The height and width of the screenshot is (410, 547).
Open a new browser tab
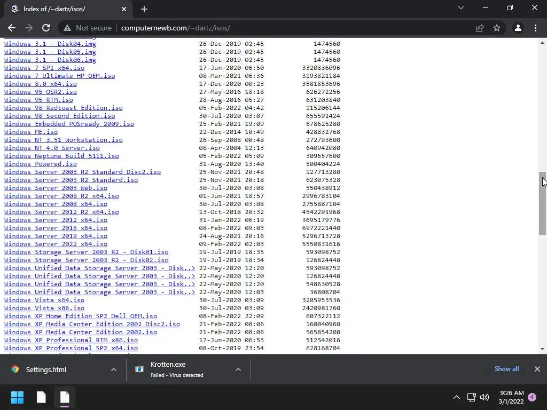coord(144,9)
